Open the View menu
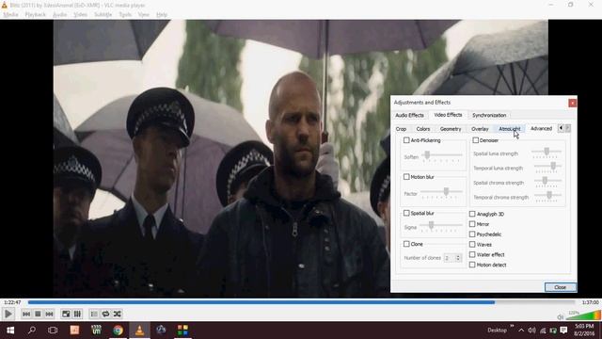Viewport: 602px width, 339px height. (x=144, y=15)
